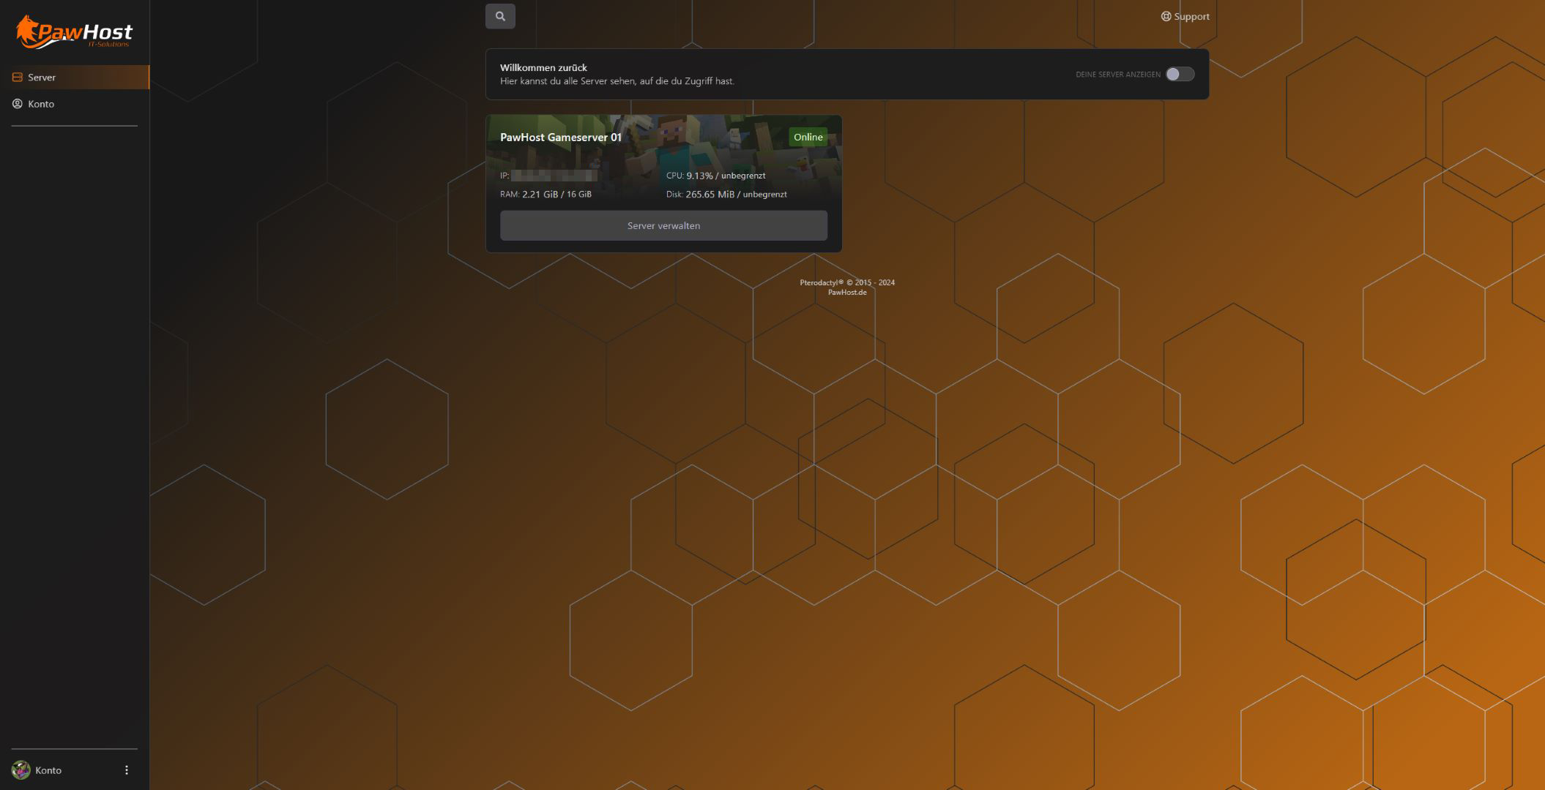Click the RAM 2.21 GiB usage stat

[546, 195]
